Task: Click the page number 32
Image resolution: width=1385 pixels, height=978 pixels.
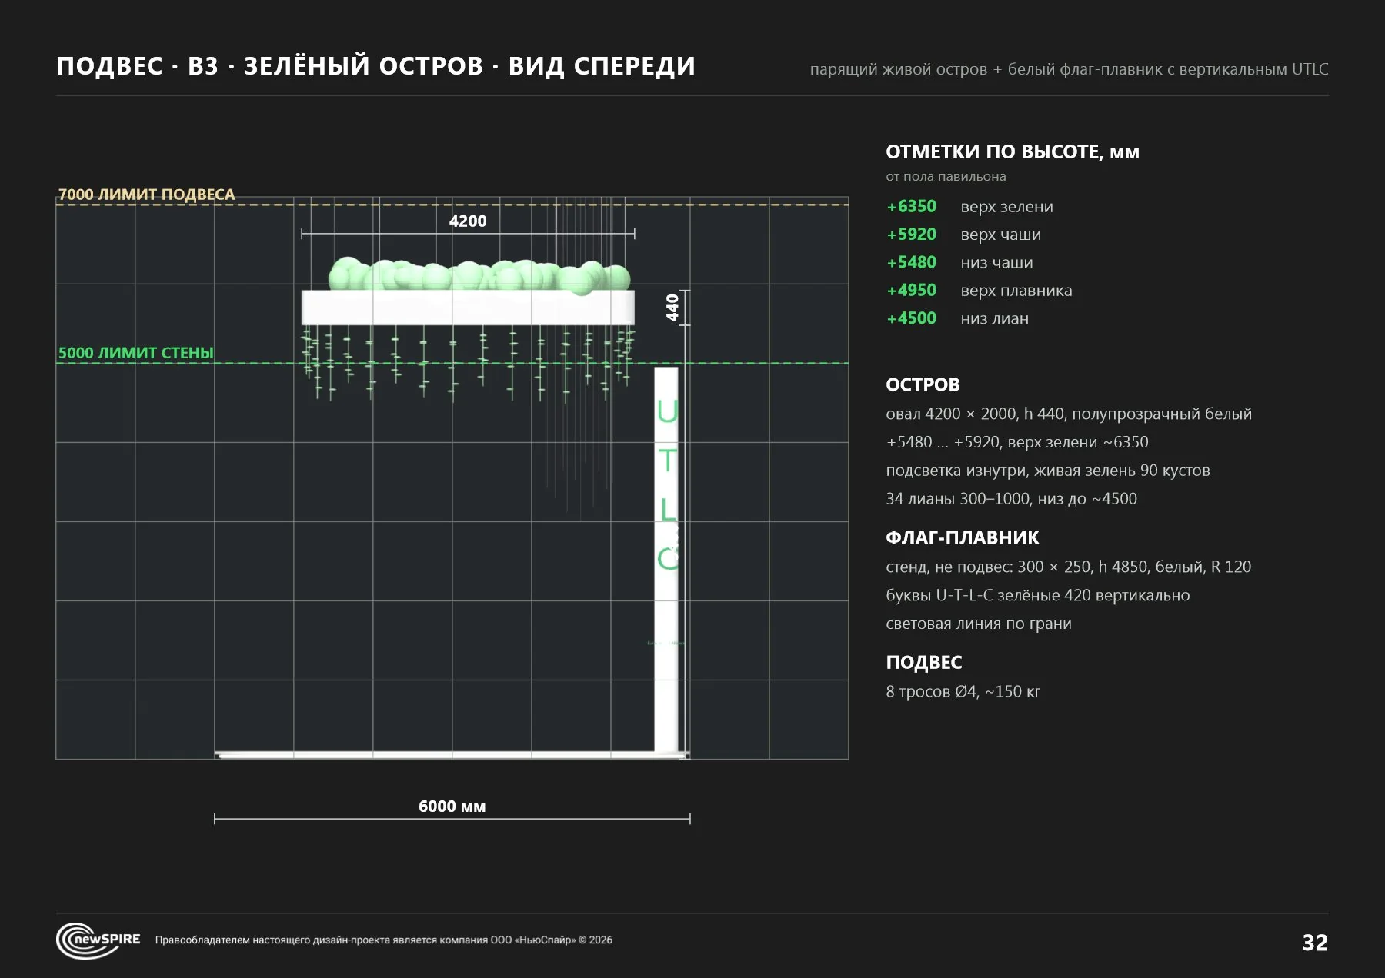Action: tap(1315, 943)
